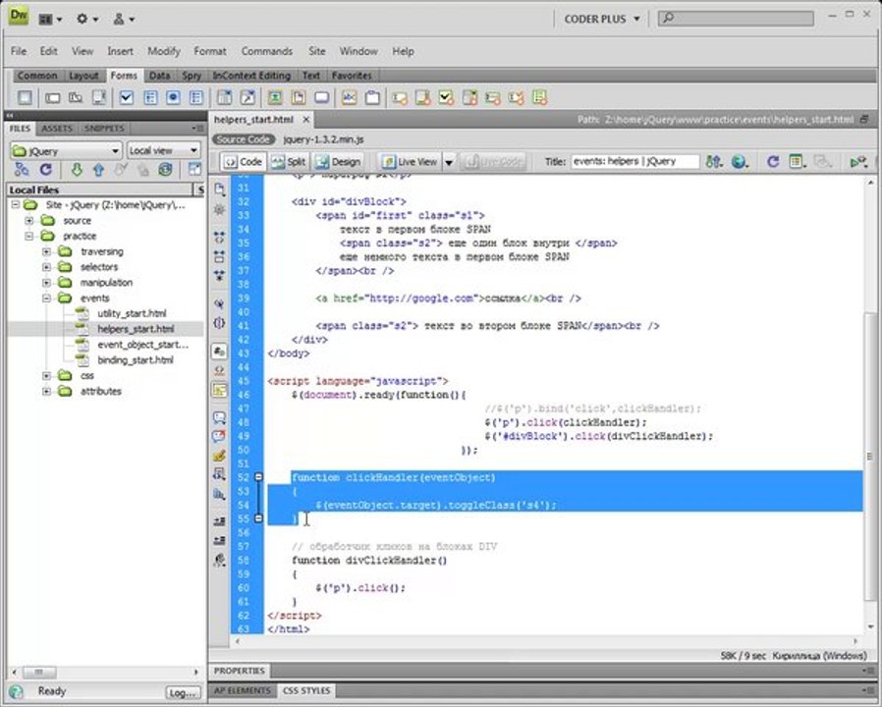The image size is (882, 707).
Task: Switch to Split view
Action: point(289,162)
